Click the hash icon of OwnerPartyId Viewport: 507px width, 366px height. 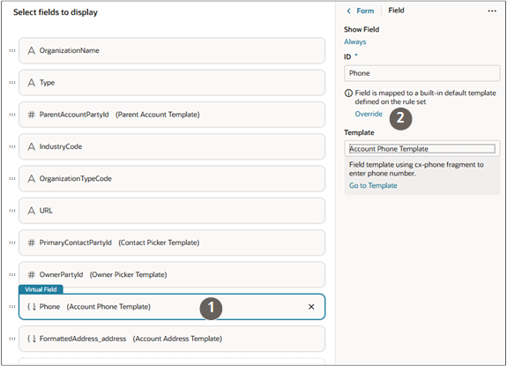[x=32, y=274]
